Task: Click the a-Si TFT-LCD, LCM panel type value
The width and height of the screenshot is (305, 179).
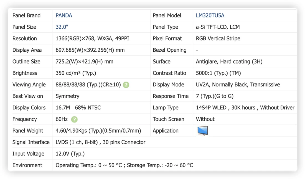Action: [218, 27]
